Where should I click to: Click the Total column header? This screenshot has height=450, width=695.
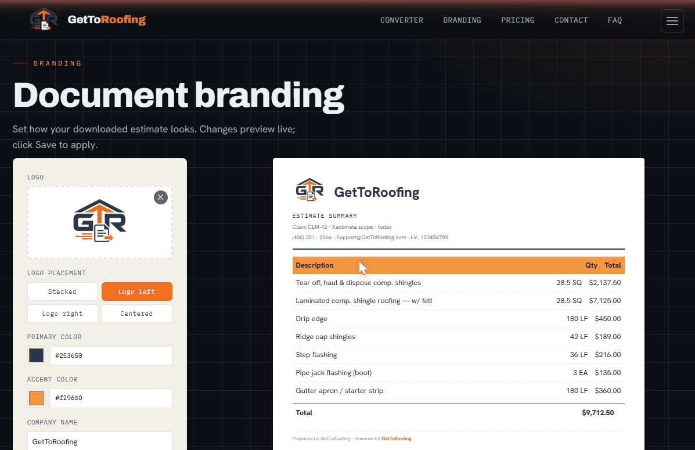click(613, 265)
